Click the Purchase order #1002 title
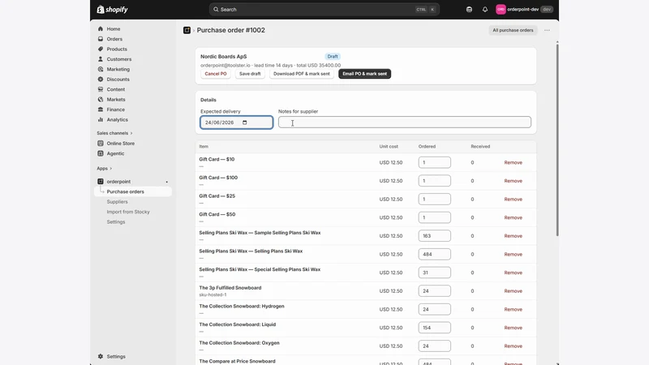This screenshot has height=365, width=649. [230, 30]
